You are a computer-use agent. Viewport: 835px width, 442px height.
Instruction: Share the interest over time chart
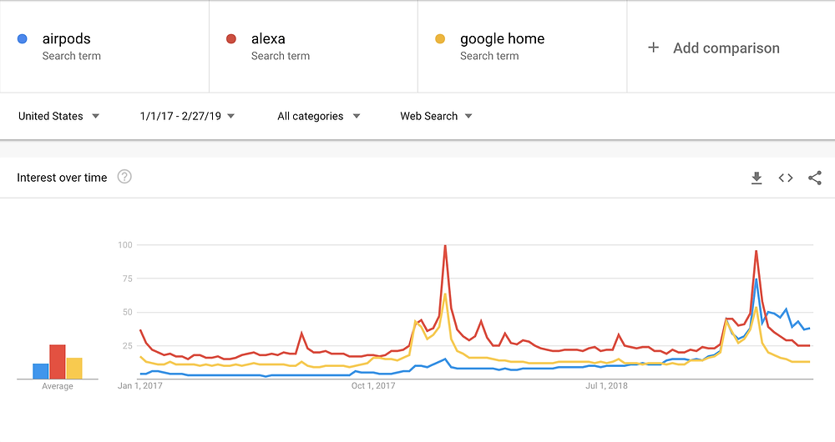coord(815,178)
